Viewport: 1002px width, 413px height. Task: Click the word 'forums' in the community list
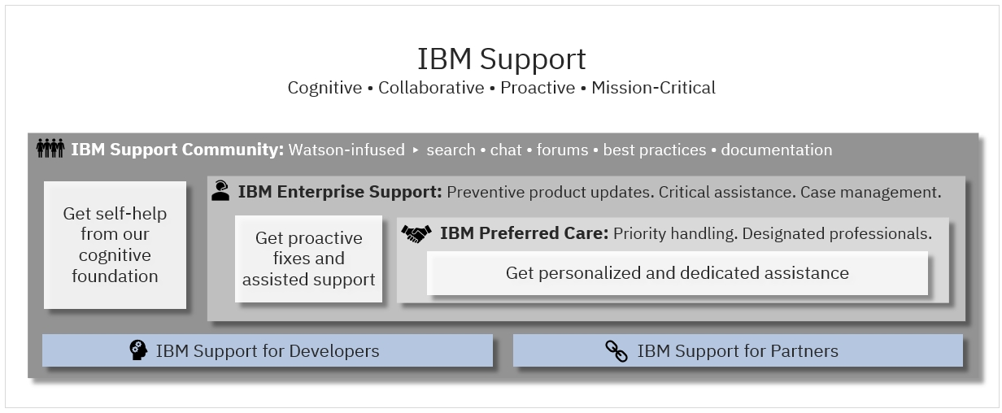562,150
